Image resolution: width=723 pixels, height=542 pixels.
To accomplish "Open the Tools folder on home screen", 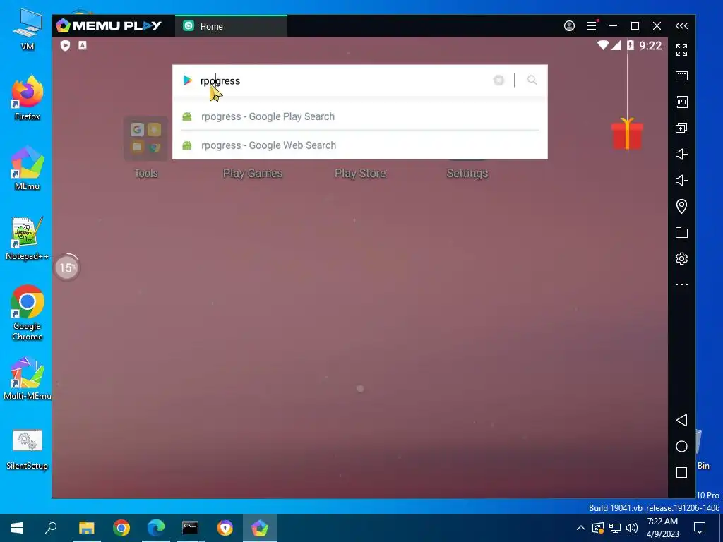I will coord(145,138).
